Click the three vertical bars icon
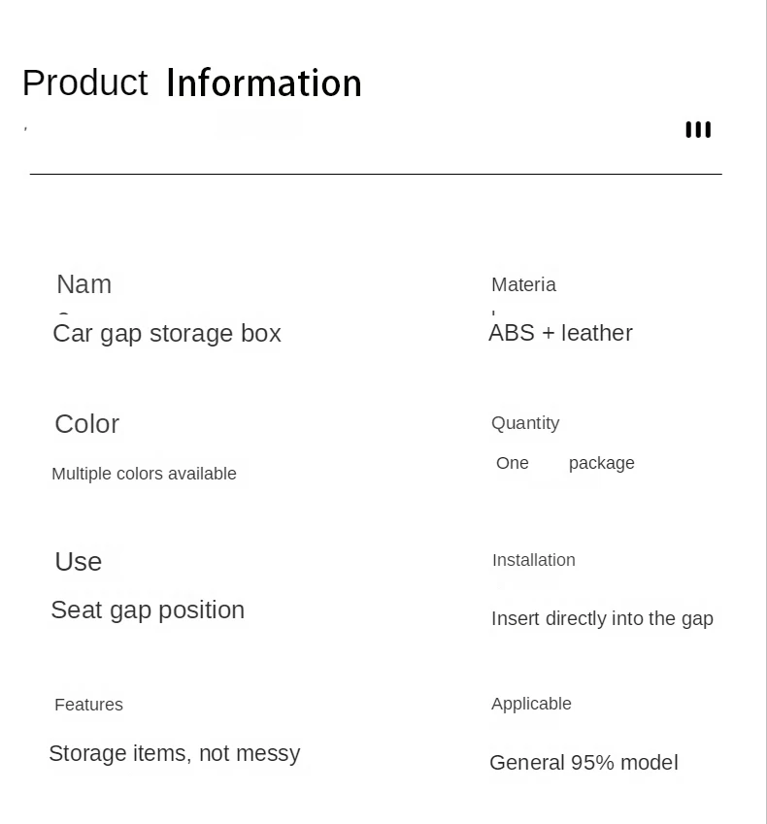Screen dimensions: 767x824 [698, 130]
